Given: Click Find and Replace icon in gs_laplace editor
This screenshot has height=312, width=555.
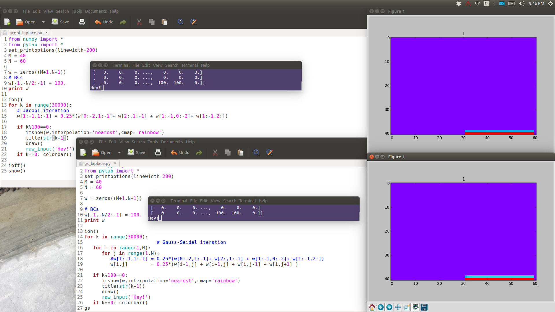Looking at the screenshot, I should pos(269,153).
